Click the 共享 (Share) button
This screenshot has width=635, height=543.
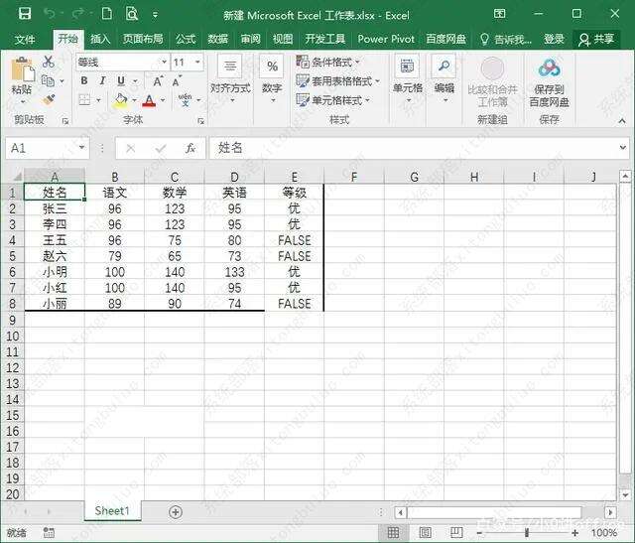pyautogui.click(x=596, y=39)
